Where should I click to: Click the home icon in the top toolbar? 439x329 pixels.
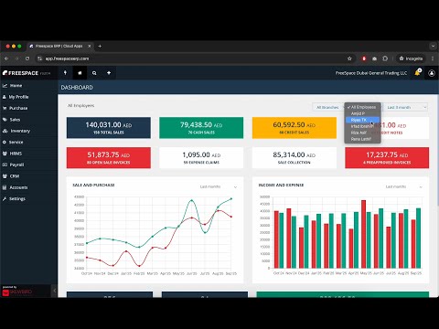click(80, 73)
